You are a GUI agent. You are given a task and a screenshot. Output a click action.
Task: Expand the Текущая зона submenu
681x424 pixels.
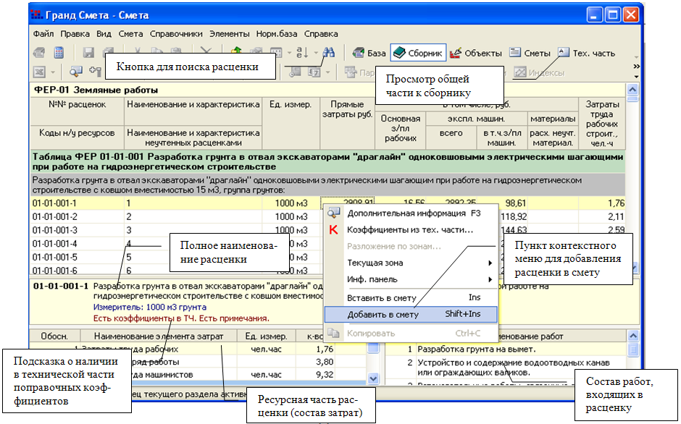tap(411, 263)
